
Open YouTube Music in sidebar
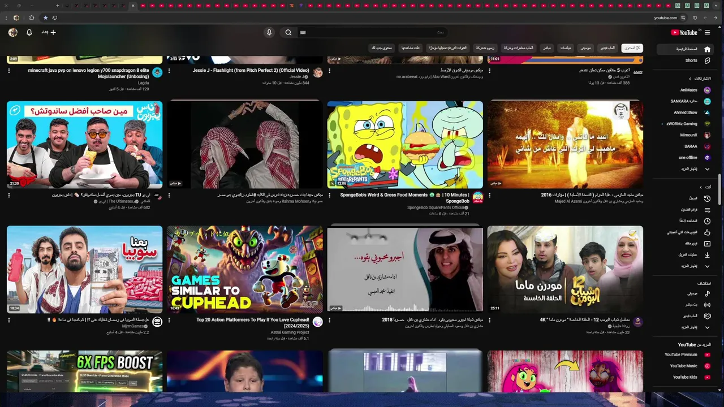tap(686, 366)
